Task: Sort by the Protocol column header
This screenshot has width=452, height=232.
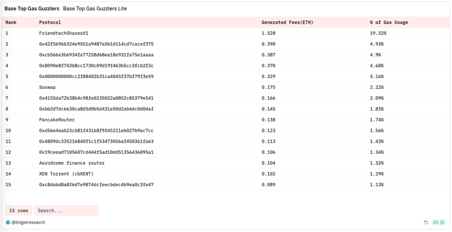Action: click(50, 22)
